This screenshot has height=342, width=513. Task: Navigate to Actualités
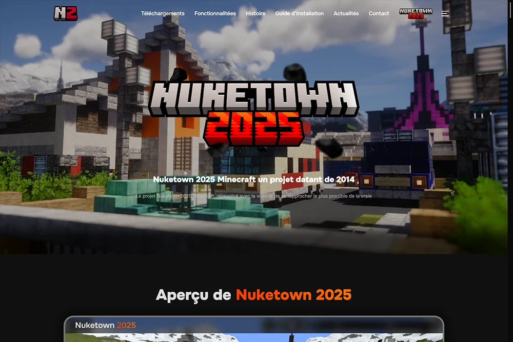tap(346, 14)
